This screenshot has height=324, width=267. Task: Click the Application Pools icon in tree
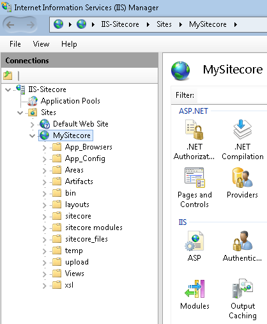click(x=33, y=101)
